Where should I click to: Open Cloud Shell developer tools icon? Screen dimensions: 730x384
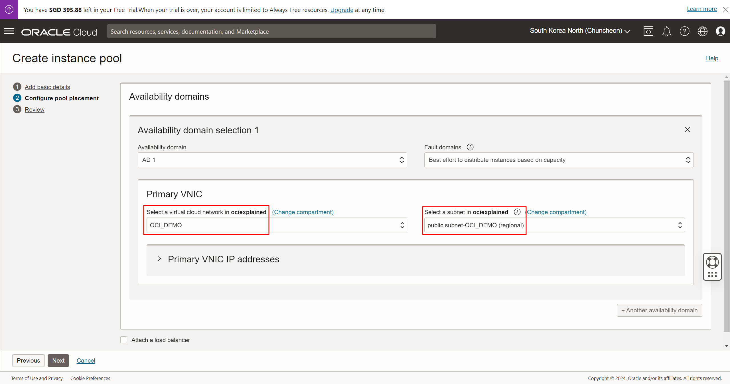tap(648, 31)
